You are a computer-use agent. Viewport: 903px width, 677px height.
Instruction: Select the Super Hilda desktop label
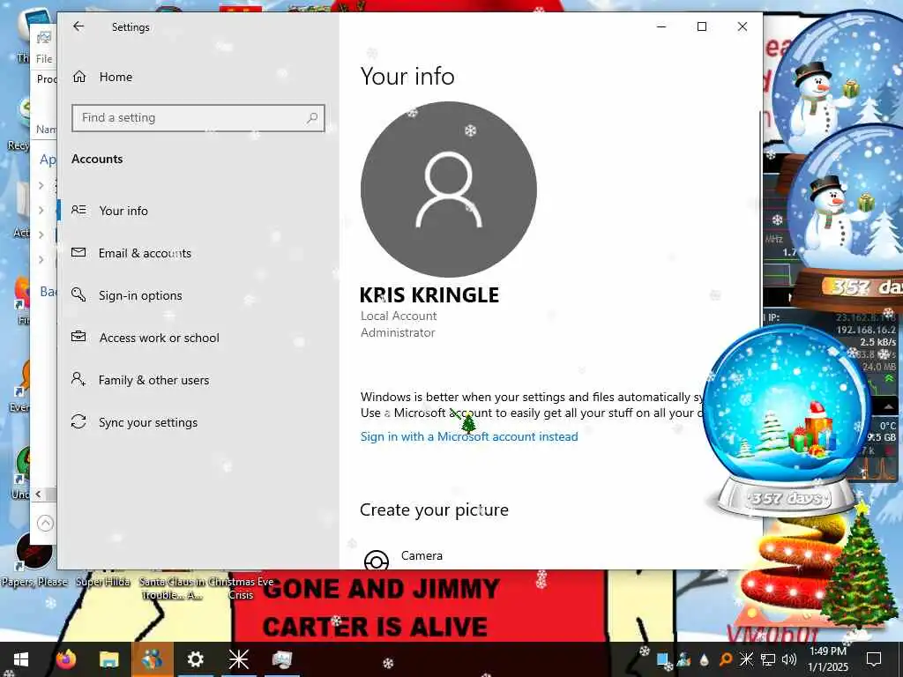103,582
